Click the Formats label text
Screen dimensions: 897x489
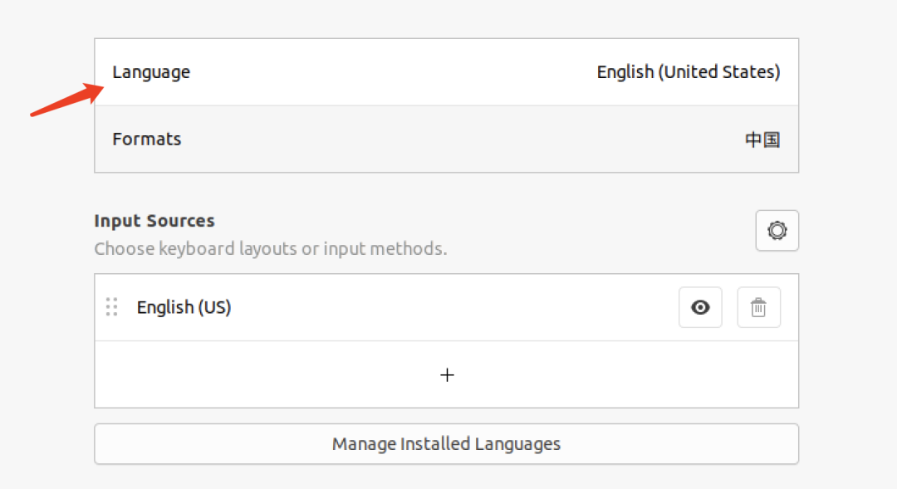point(146,139)
